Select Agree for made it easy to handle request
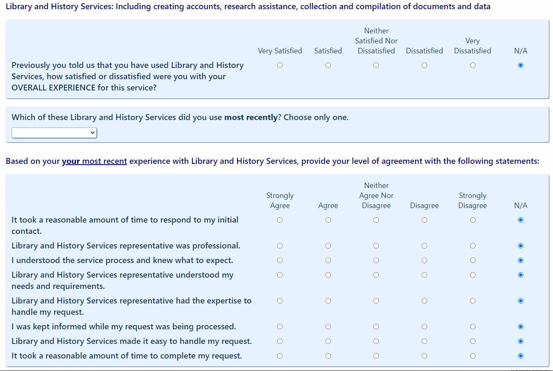553x371 pixels. tap(328, 341)
